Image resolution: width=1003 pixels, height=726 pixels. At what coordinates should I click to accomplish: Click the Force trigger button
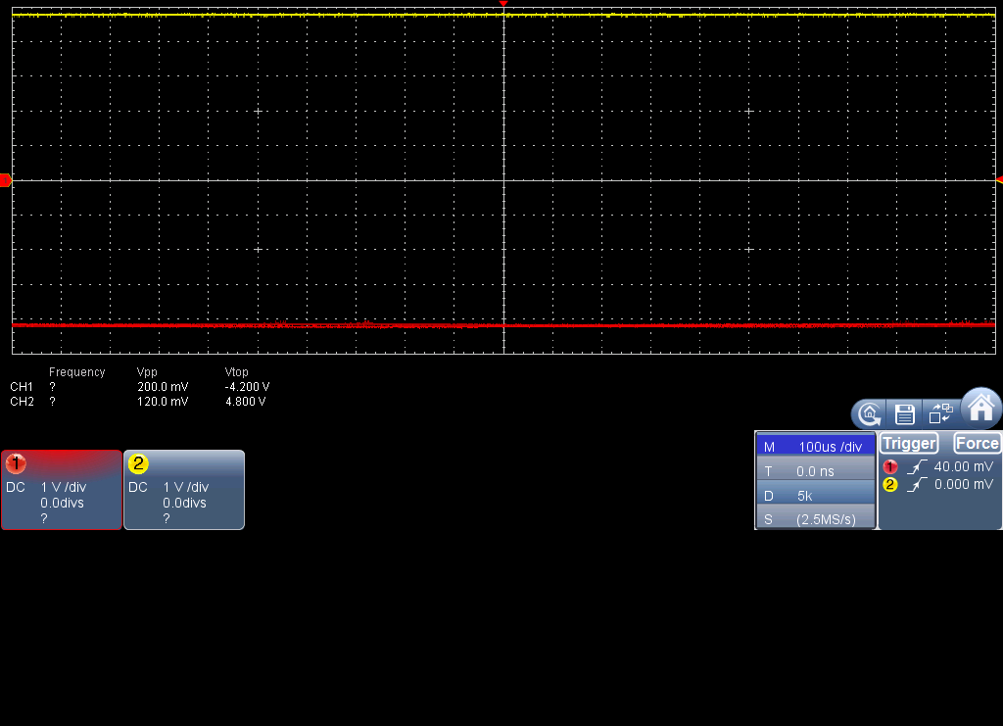pyautogui.click(x=977, y=443)
